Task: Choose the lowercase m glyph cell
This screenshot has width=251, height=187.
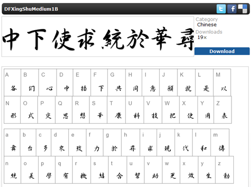Action: coord(220,143)
